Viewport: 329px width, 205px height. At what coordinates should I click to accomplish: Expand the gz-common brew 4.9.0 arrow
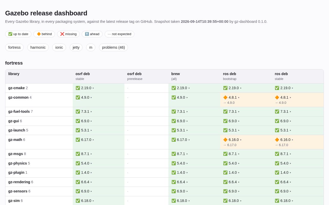[187, 98]
